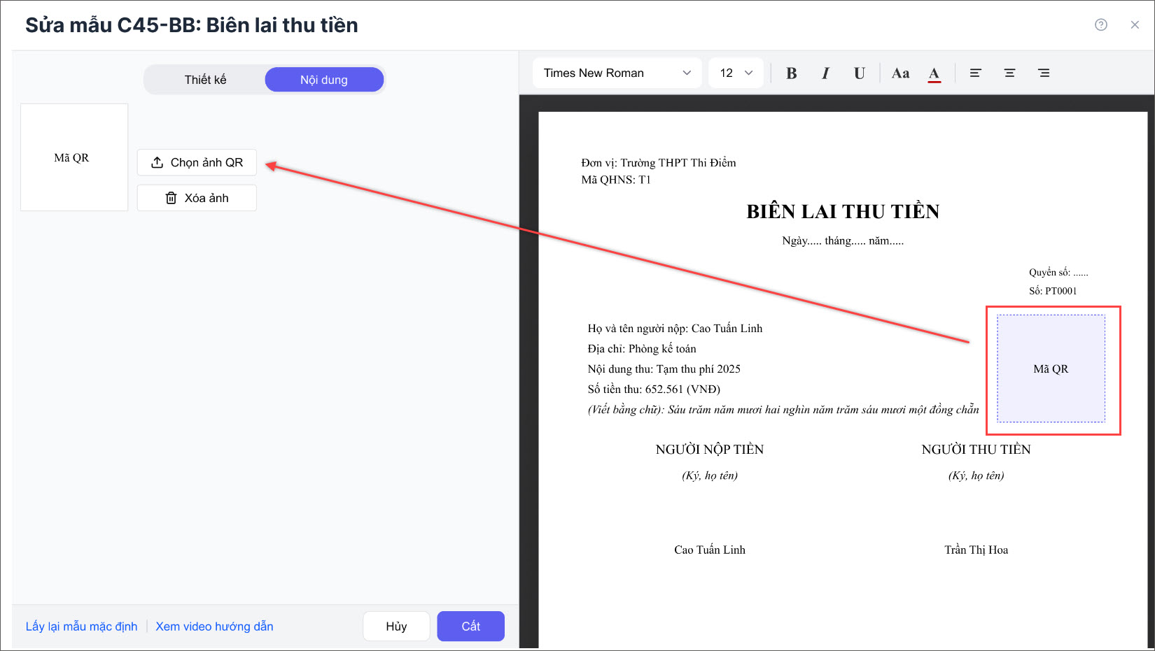This screenshot has width=1155, height=651.
Task: Click the Lấy lại mẫu mặc định link
Action: point(81,627)
